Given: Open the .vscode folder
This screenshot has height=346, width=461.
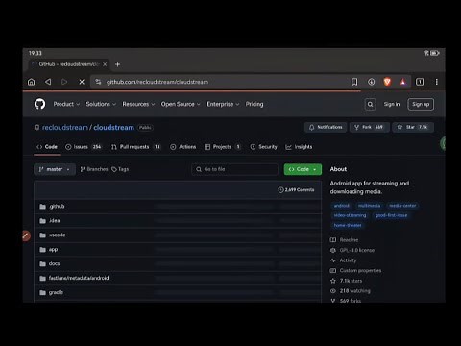Looking at the screenshot, I should pos(58,235).
